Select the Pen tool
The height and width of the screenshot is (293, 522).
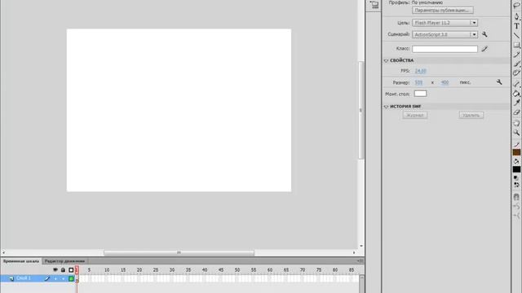pos(516,16)
